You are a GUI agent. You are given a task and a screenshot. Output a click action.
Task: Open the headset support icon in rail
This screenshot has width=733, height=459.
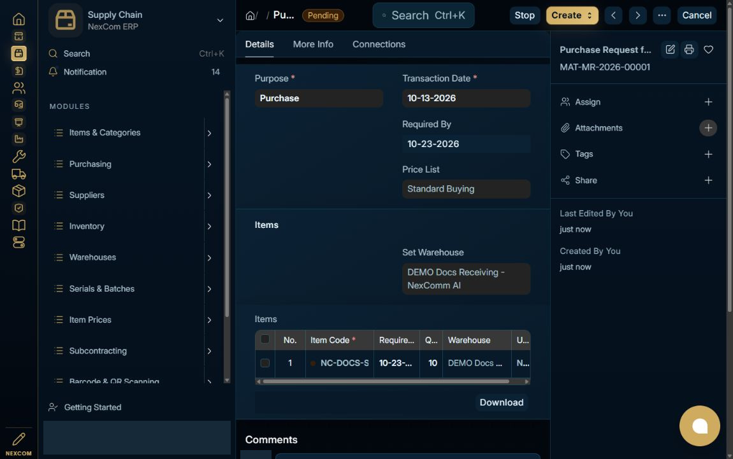point(18,104)
